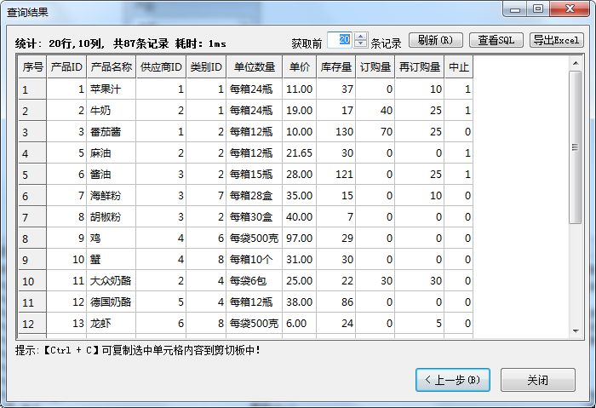
Task: Click the 97.00 price cell
Action: tap(299, 238)
